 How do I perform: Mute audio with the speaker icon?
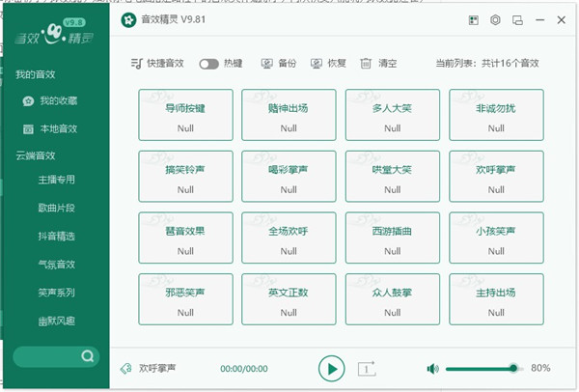(432, 368)
